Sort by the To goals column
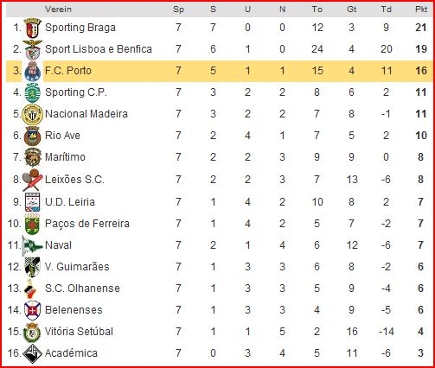Viewport: 435px width, 368px height. 317,10
